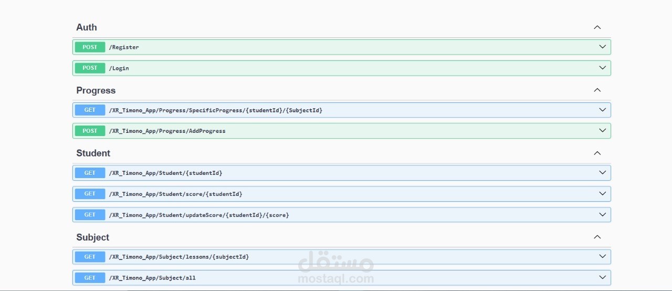672x291 pixels.
Task: Click the GET badge for Subject/all
Action: point(90,278)
